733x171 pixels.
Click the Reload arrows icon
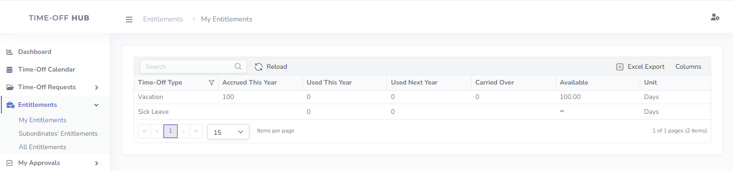(x=259, y=67)
